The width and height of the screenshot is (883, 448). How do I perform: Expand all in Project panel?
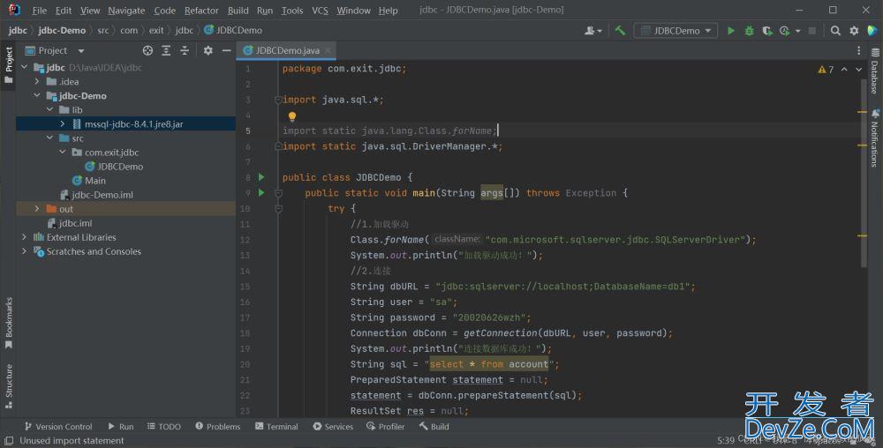pyautogui.click(x=166, y=50)
